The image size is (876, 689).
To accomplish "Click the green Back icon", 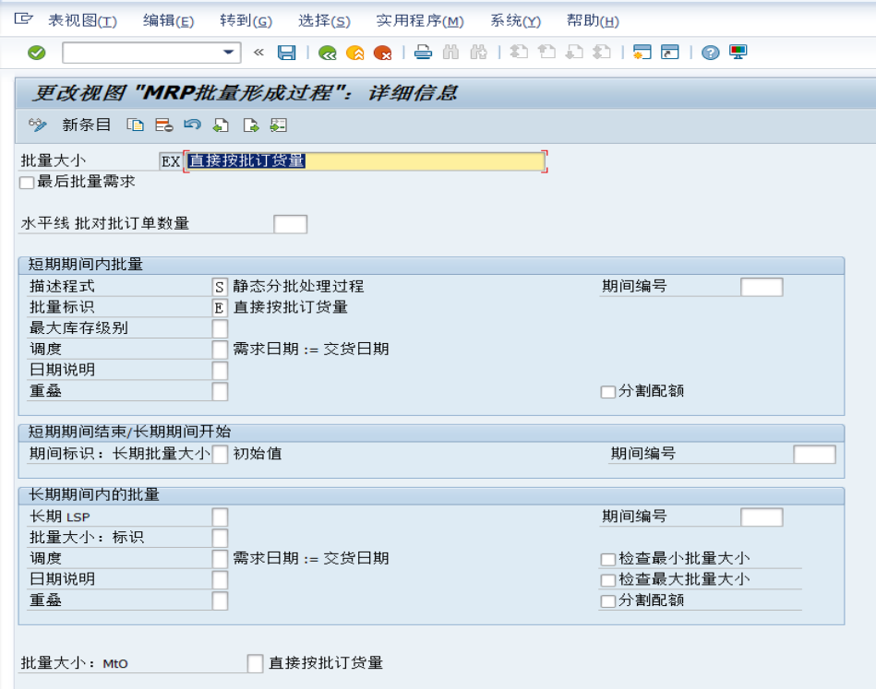I will coord(328,53).
